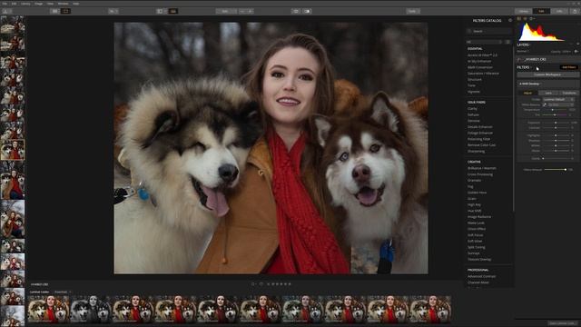Choose Details Enhancer filter in catalog
Image resolution: width=581 pixels, height=327 pixels.
480,127
